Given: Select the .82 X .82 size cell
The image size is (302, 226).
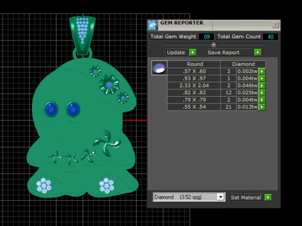Looking at the screenshot, I should [x=194, y=93].
